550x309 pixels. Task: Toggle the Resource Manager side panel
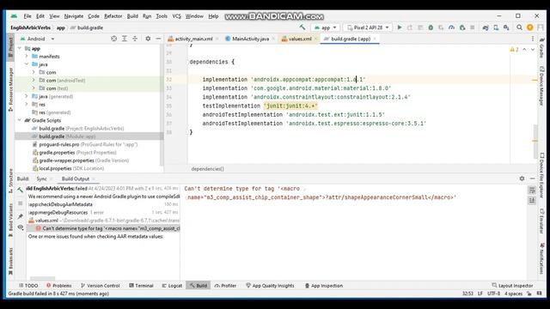[10, 89]
